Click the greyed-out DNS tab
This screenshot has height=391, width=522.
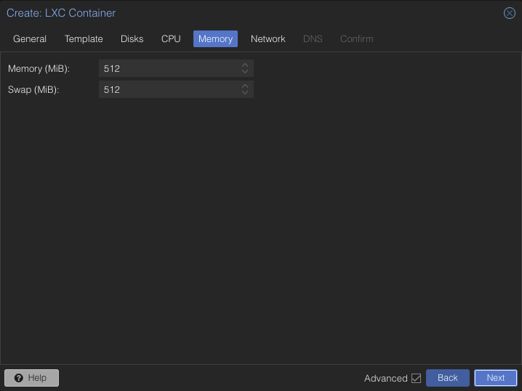(313, 39)
